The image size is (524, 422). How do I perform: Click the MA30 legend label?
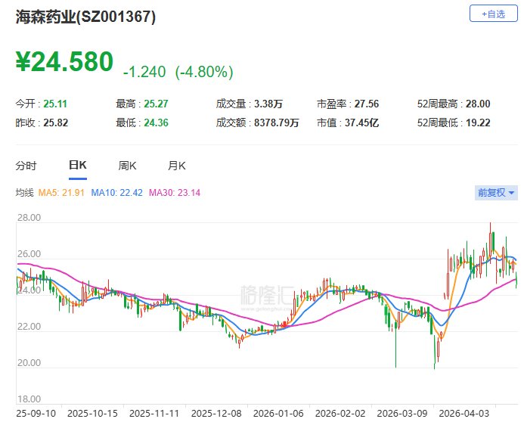click(175, 193)
